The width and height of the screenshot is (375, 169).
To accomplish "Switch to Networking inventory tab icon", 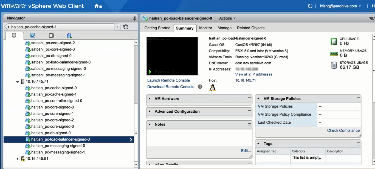I will (x=69, y=36).
